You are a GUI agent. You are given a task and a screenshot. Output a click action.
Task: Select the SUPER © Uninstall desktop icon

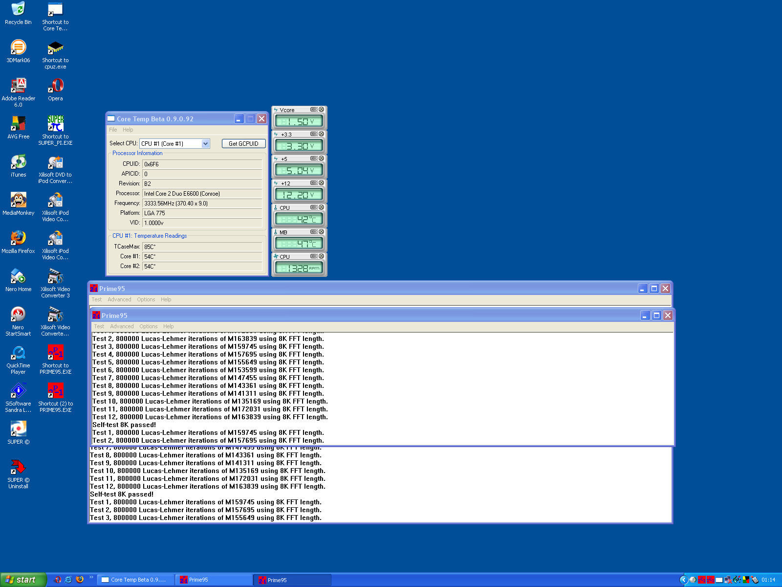18,474
